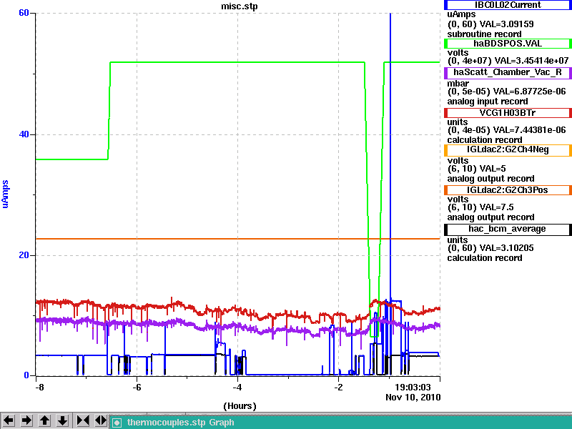Click the hac_bcm_average VAL=3.10205 text
This screenshot has height=429, width=572.
507,248
